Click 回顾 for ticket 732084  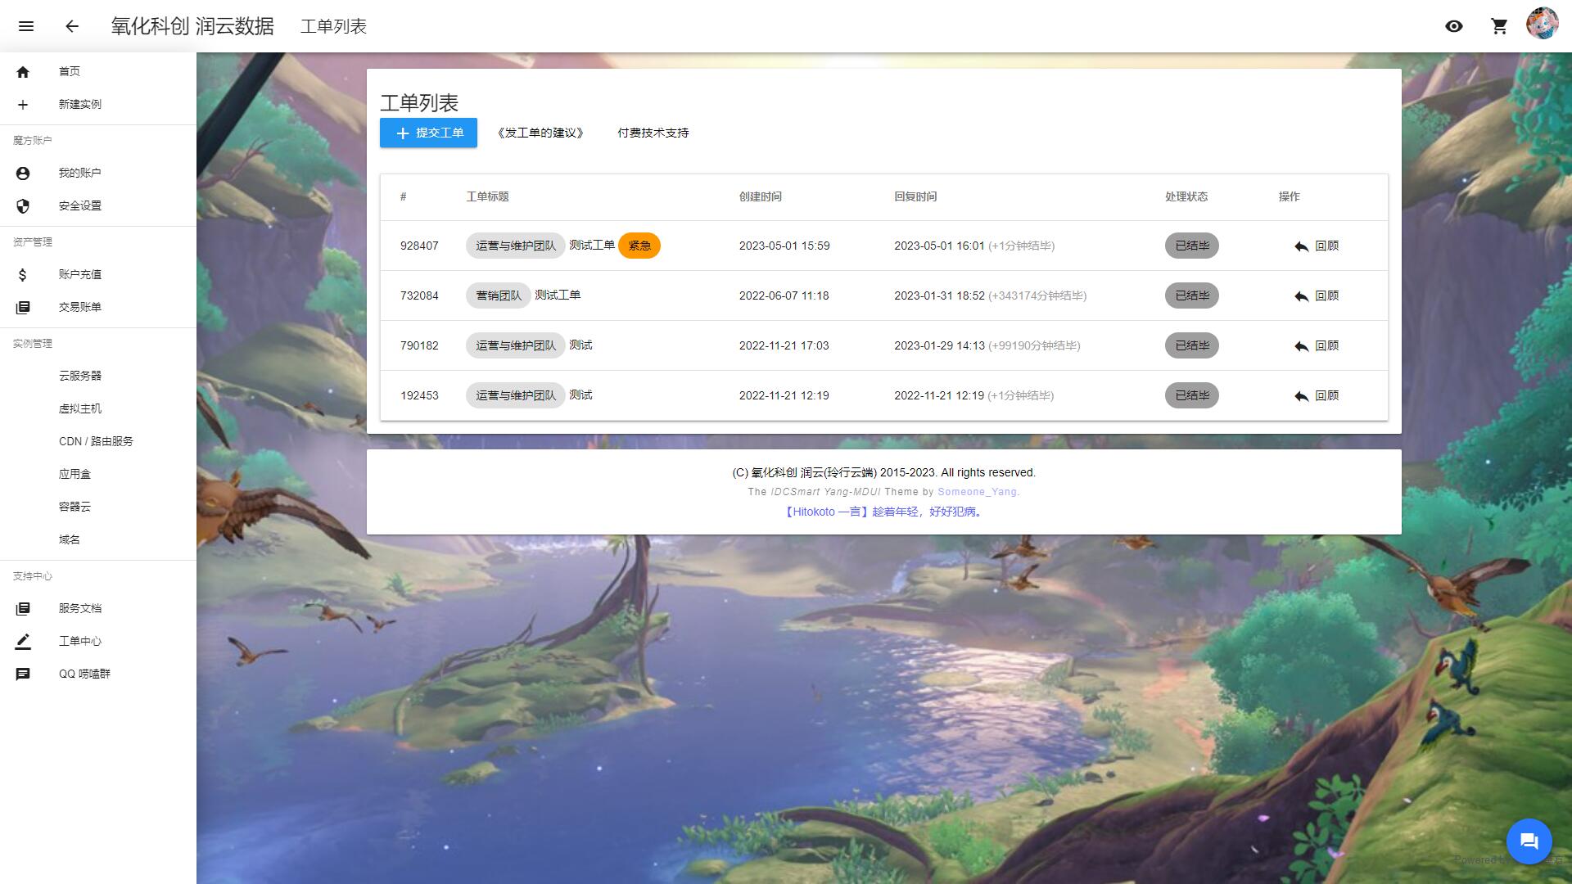(x=1317, y=295)
